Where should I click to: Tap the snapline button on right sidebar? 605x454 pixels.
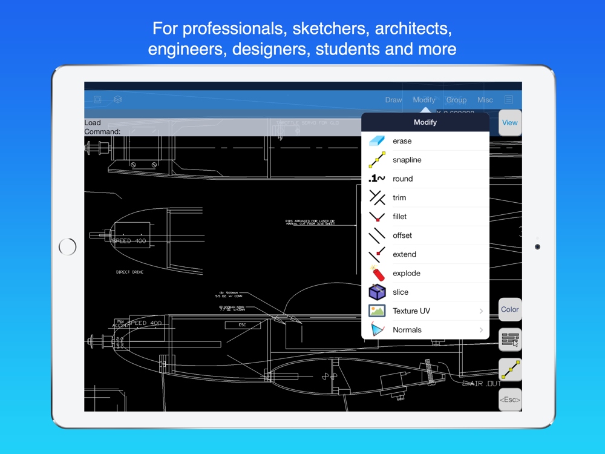click(x=510, y=370)
